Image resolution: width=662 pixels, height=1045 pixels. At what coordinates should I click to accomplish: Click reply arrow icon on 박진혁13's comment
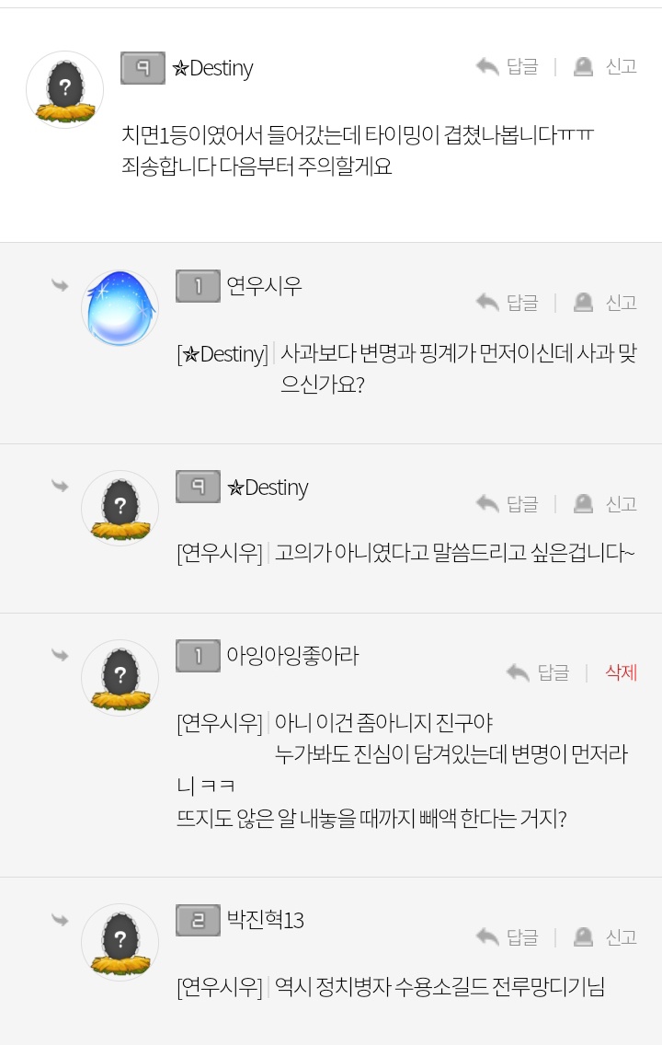[x=487, y=936]
